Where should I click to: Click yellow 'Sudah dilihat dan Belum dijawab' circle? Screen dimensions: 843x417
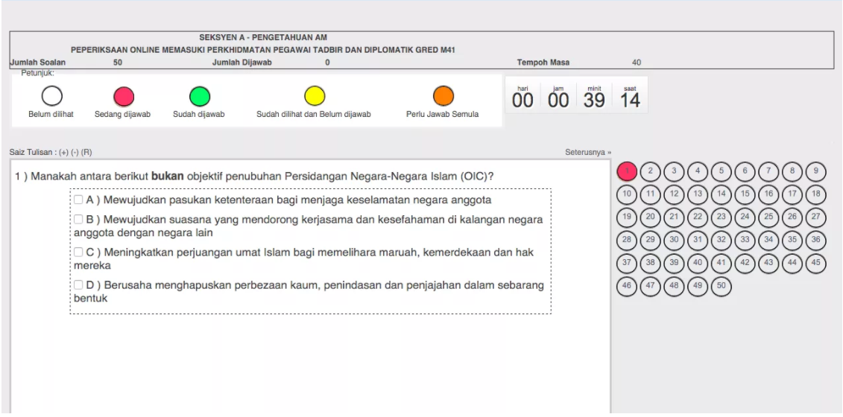pyautogui.click(x=315, y=96)
